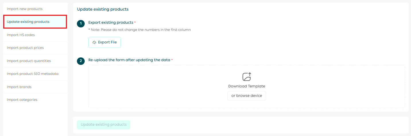Open Import product prices page

pyautogui.click(x=25, y=48)
